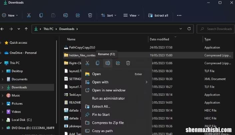Click This PC in the breadcrumb path
This screenshot has width=235, height=135.
point(48,29)
